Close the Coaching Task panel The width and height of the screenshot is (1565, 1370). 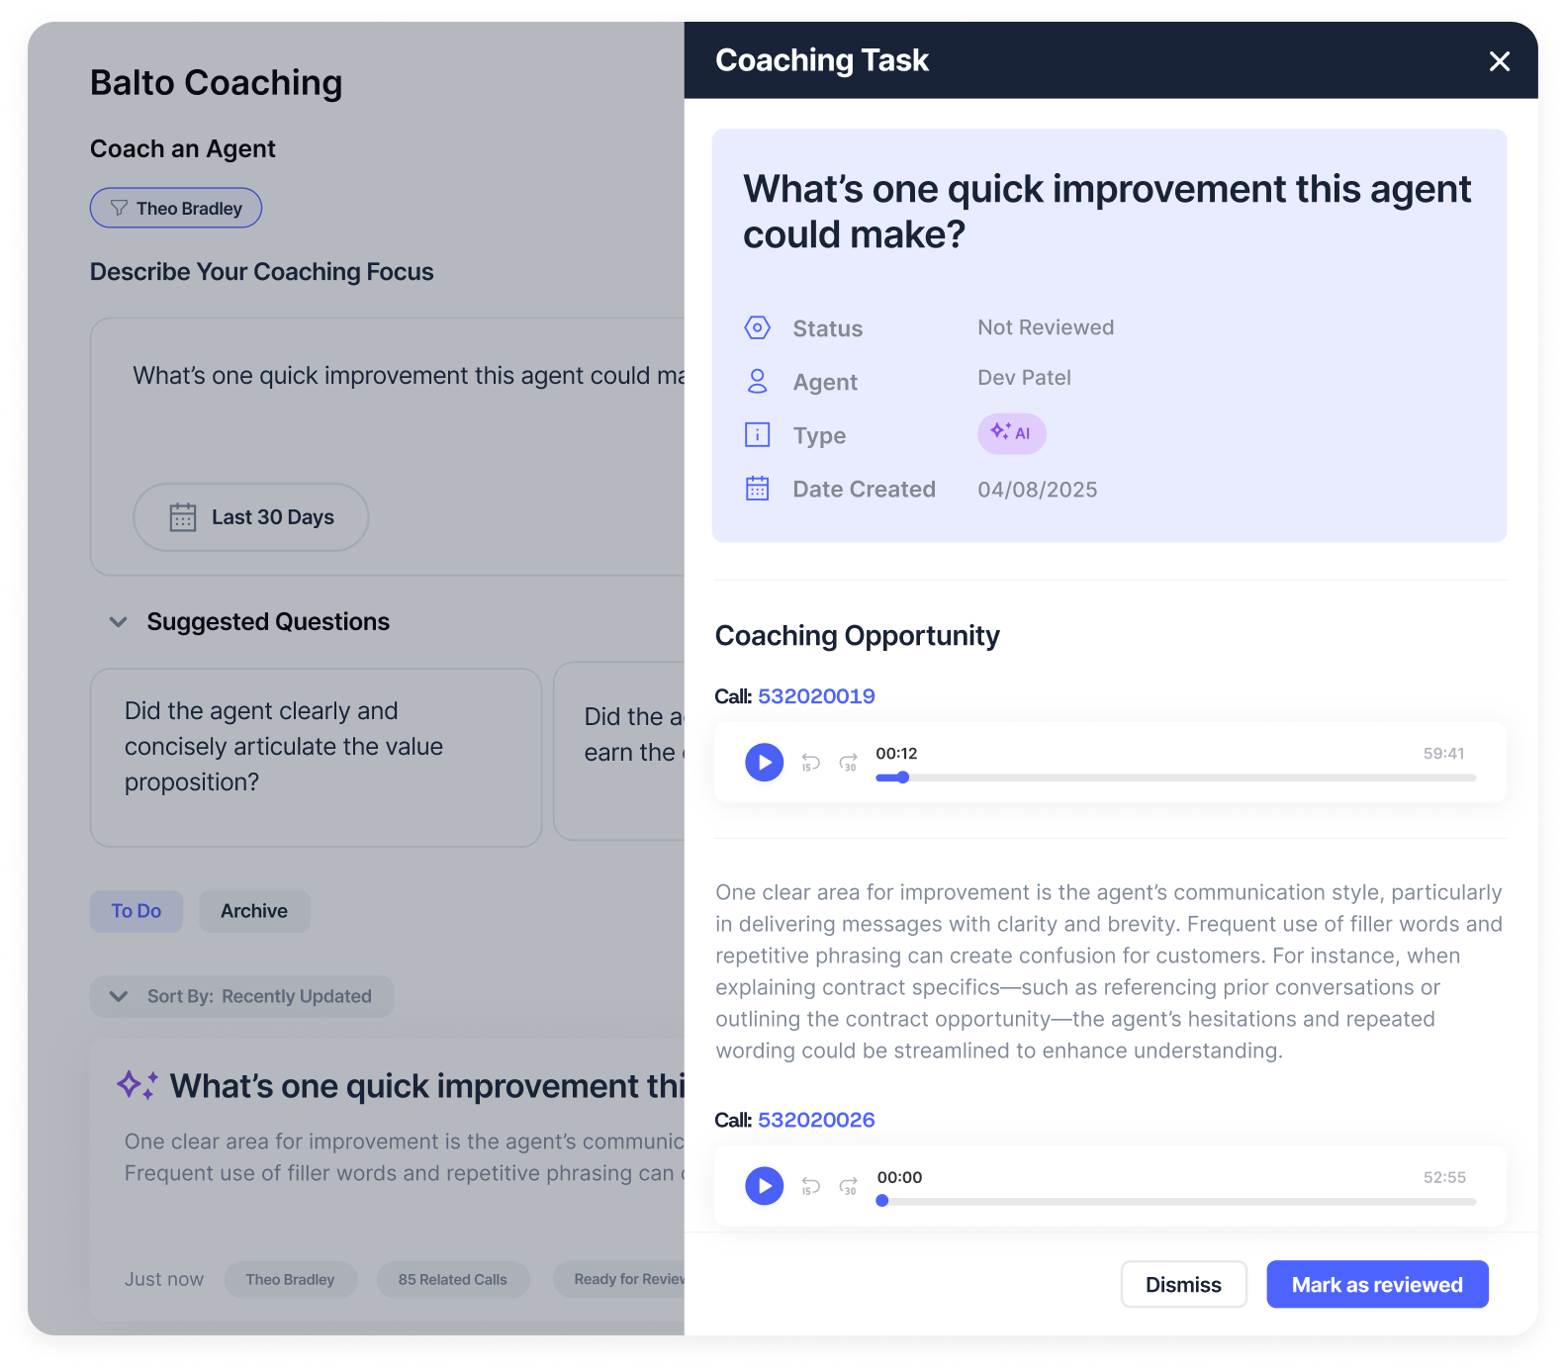click(1499, 60)
